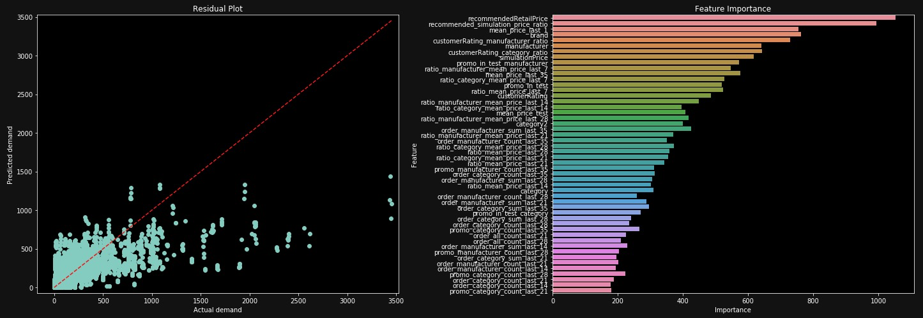This screenshot has width=923, height=318.
Task: Click the customerRating feature label
Action: pyautogui.click(x=522, y=96)
